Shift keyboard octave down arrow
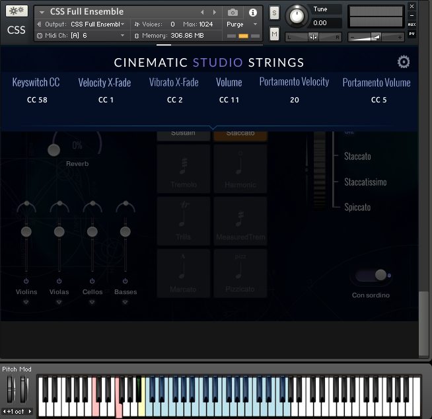Screen dimensions: 432x419 click(4, 411)
